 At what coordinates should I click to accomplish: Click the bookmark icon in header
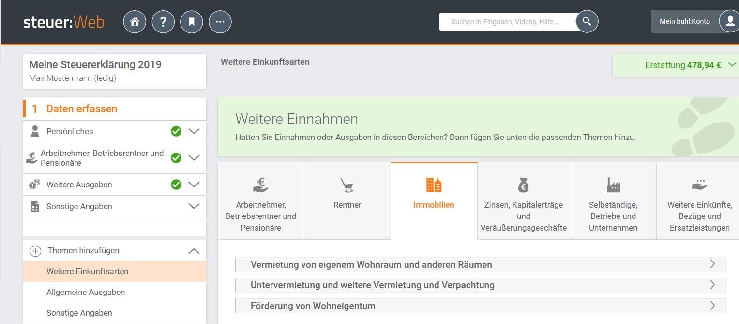tap(192, 22)
